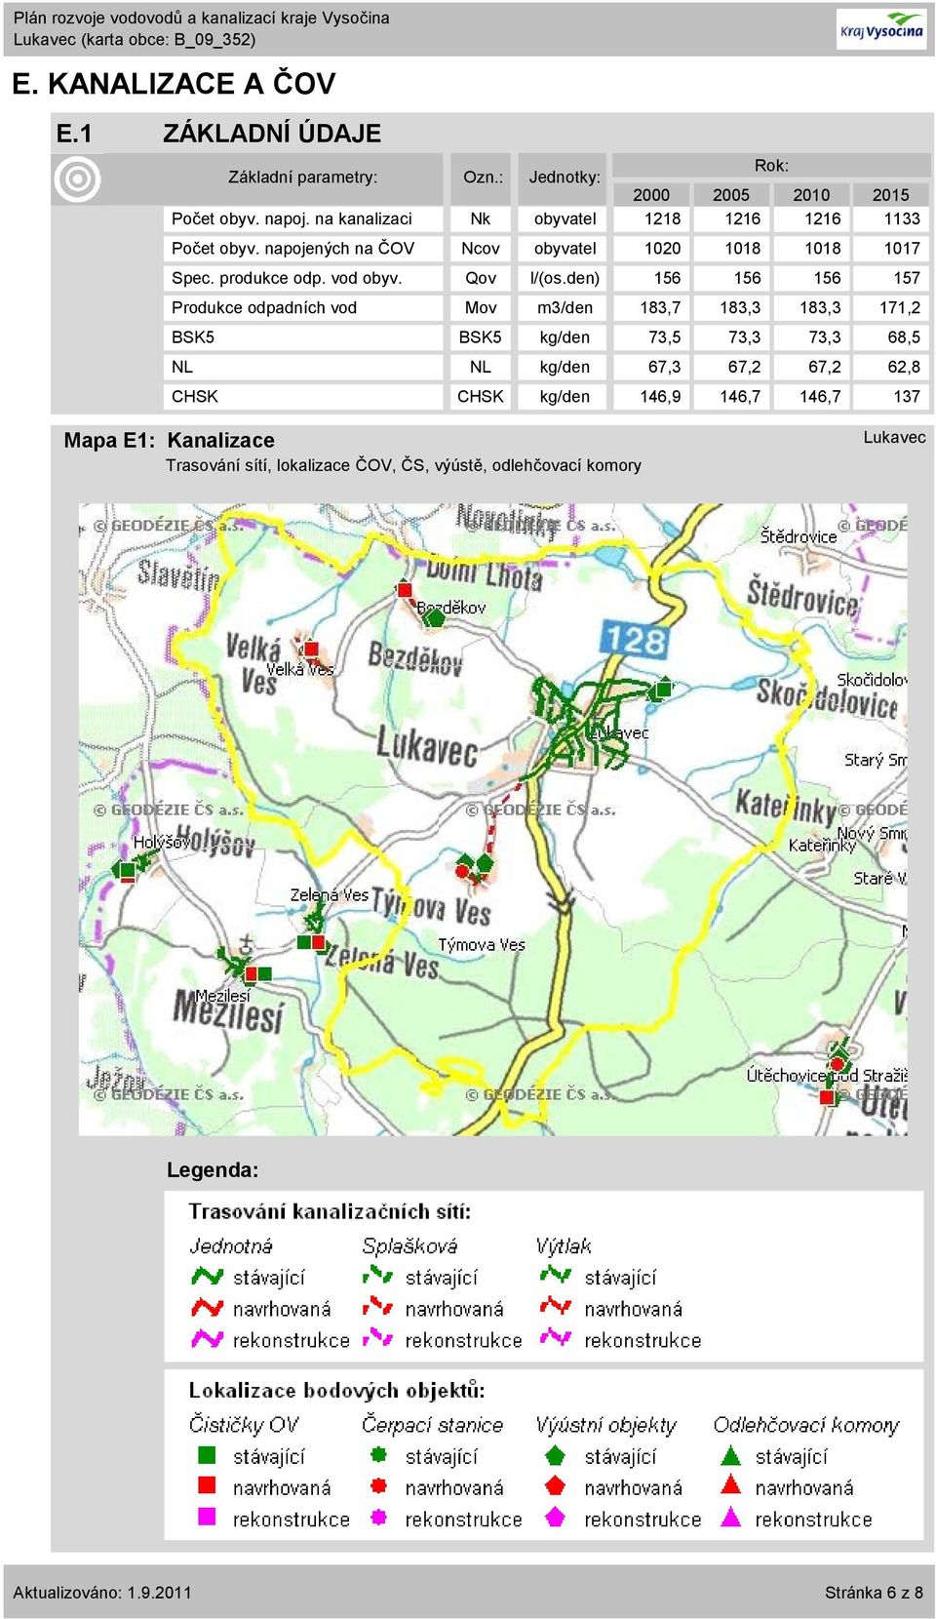Click 'Stránka 6 z 8' page indicator
Screen dimensions: 936x1619
(x=874, y=1593)
